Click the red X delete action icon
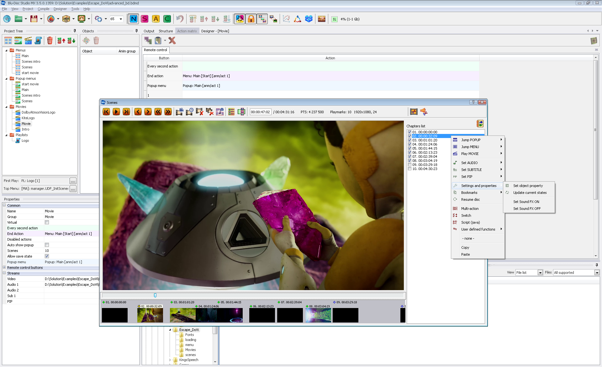The height and width of the screenshot is (367, 602). click(172, 40)
